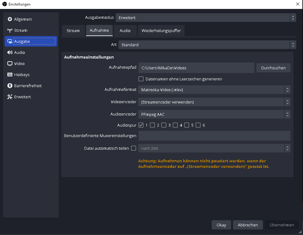The height and width of the screenshot is (235, 303).
Task: Open the Hotkeys settings category
Action: [31, 75]
